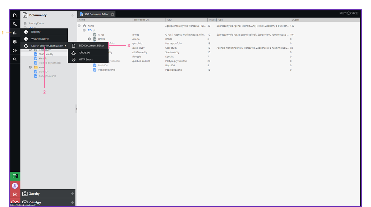The width and height of the screenshot is (371, 207).
Task: Open the green notifications chat icon
Action: (x=15, y=176)
